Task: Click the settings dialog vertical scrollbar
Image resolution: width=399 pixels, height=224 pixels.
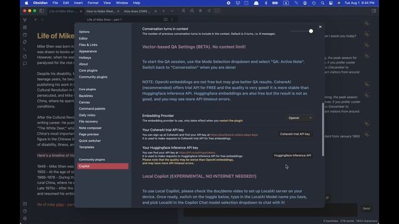Action: point(323,129)
